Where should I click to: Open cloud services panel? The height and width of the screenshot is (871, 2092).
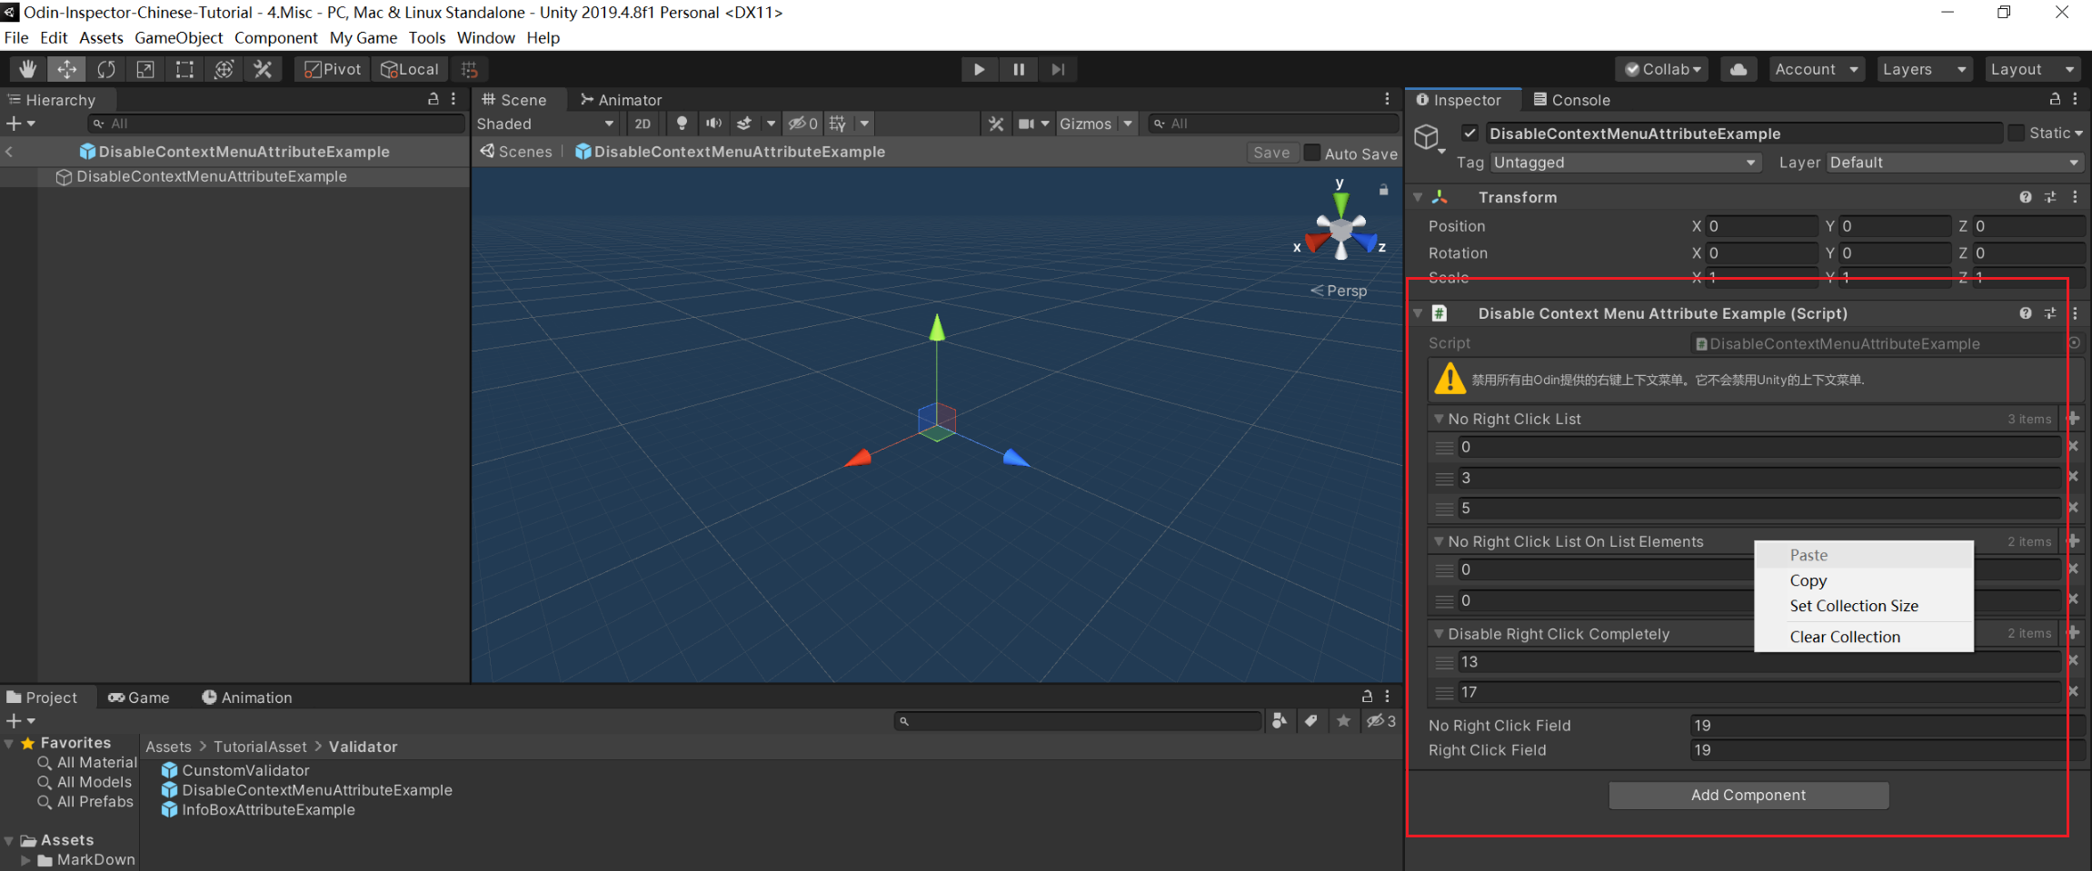(x=1738, y=69)
